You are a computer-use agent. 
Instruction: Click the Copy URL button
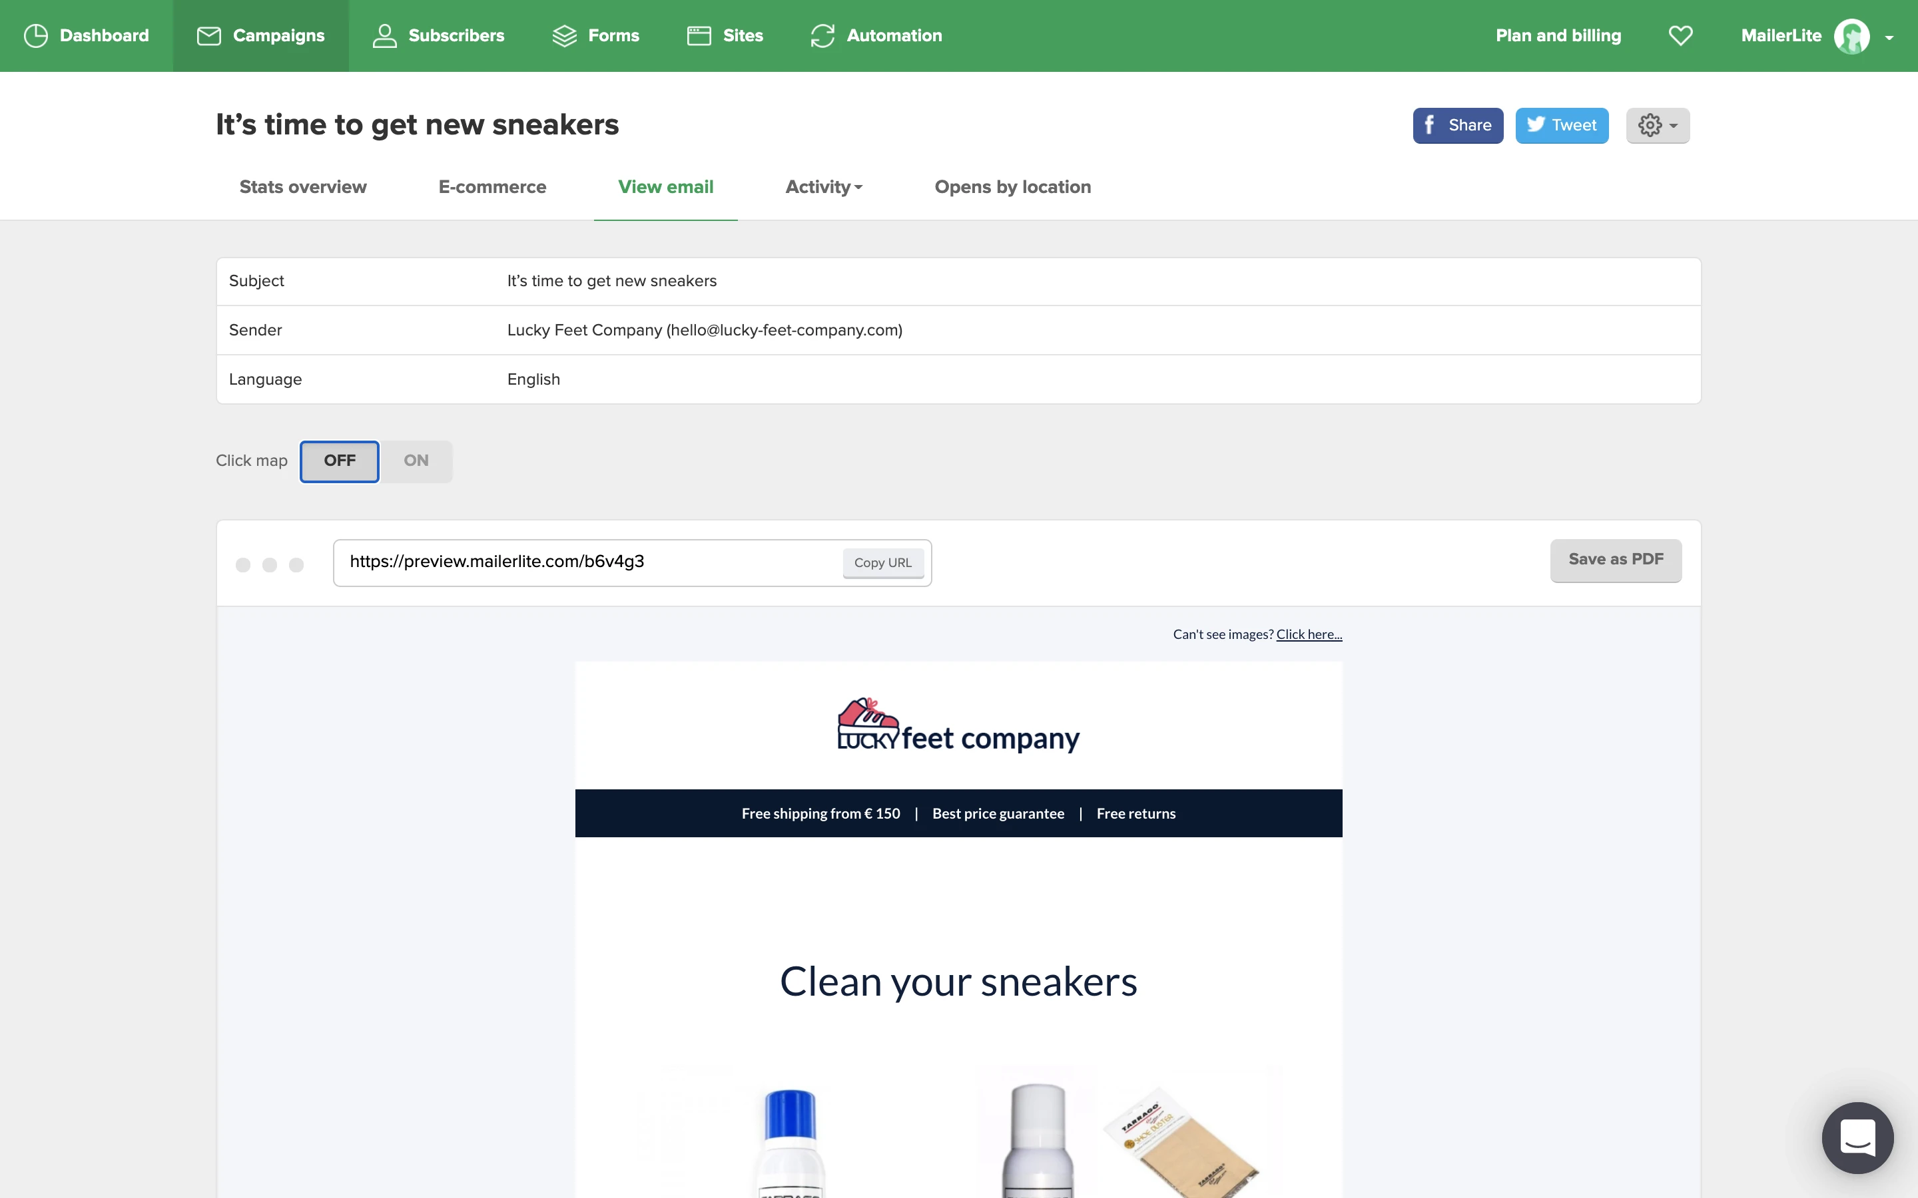pos(882,562)
